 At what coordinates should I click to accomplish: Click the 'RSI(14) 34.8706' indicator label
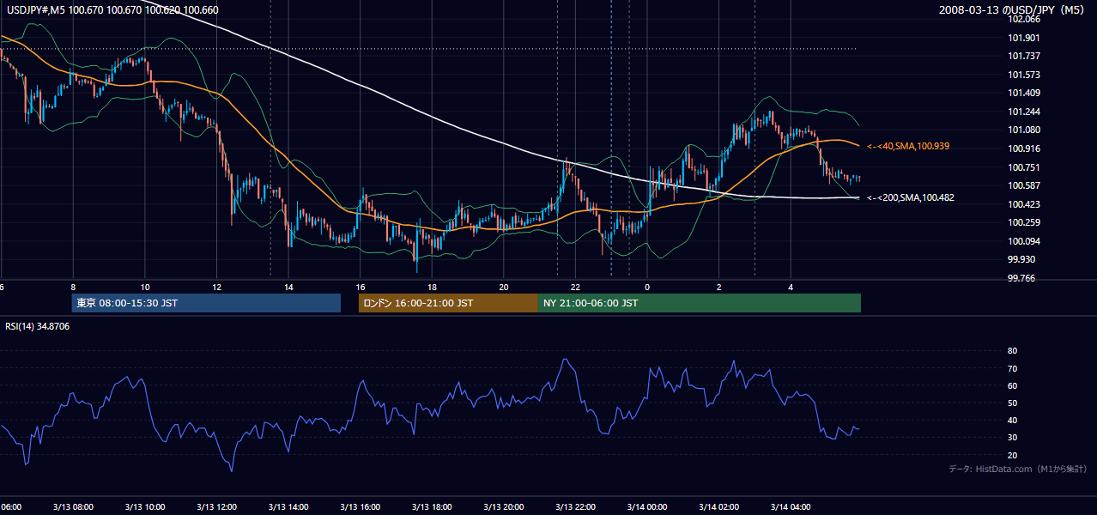coord(36,326)
